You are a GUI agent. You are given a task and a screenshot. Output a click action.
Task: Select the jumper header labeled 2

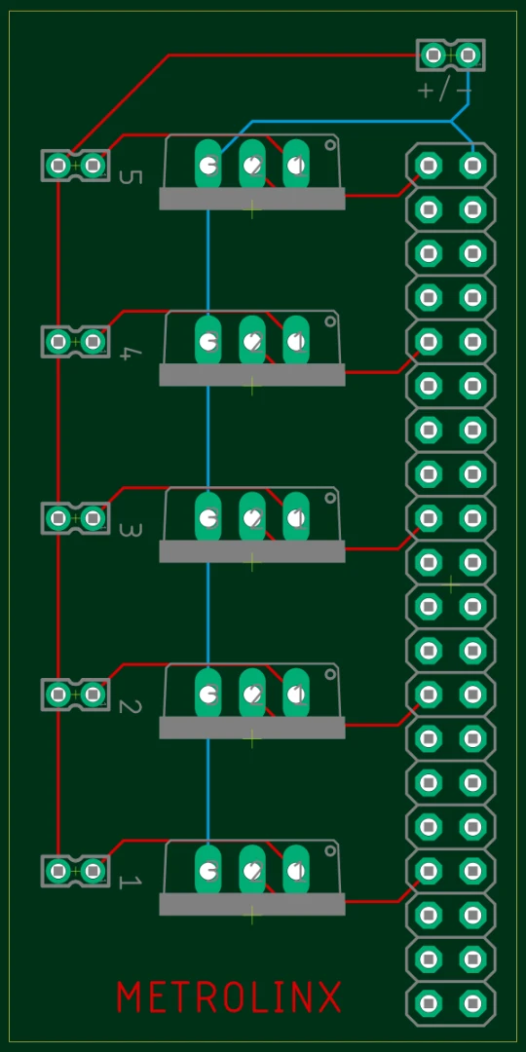[x=75, y=695]
